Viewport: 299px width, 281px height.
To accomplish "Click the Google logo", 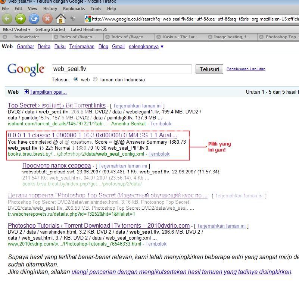I will [26, 69].
